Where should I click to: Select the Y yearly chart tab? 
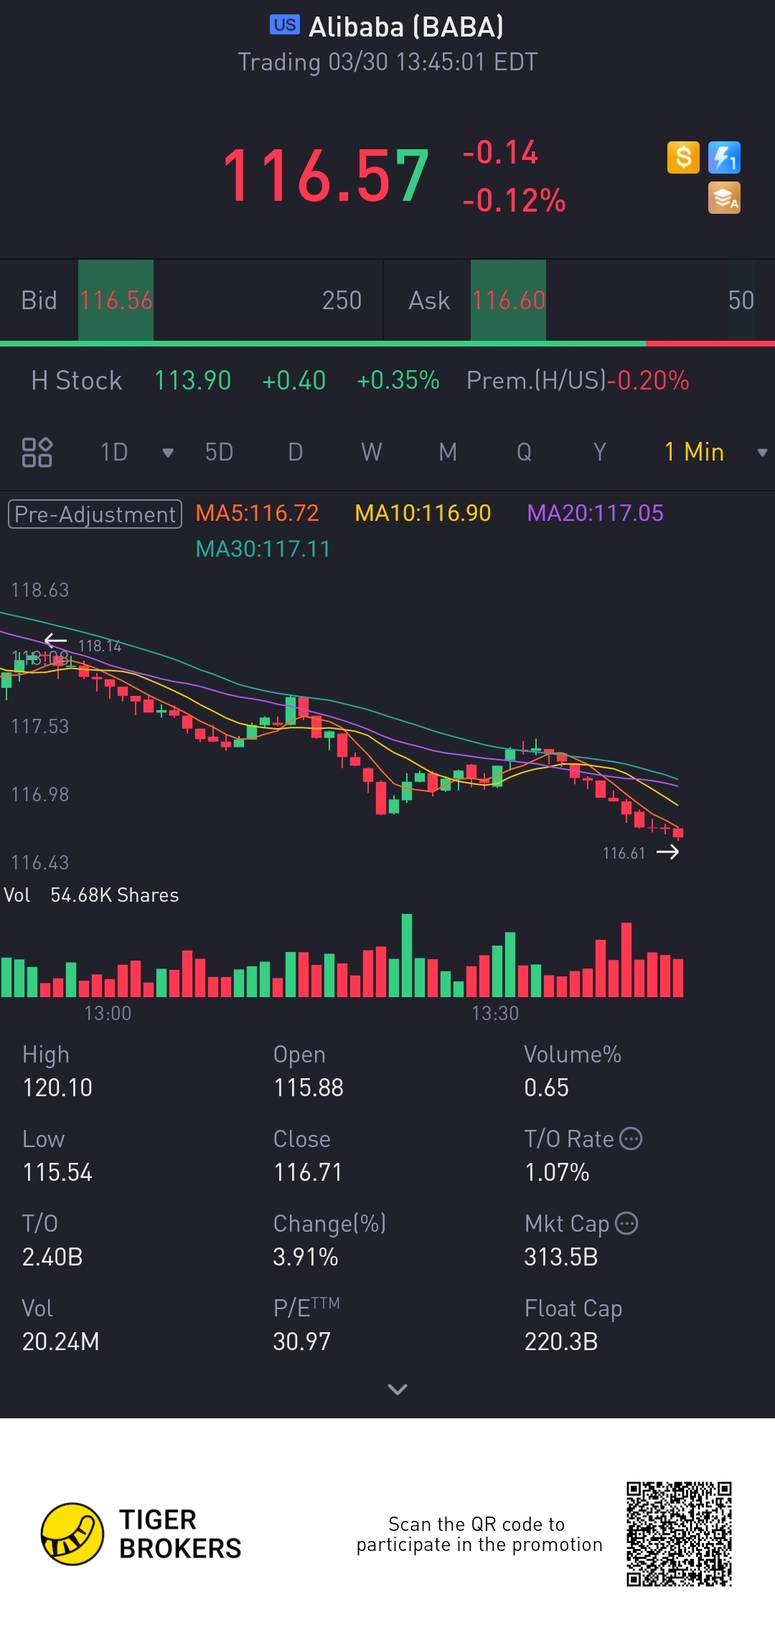(600, 452)
